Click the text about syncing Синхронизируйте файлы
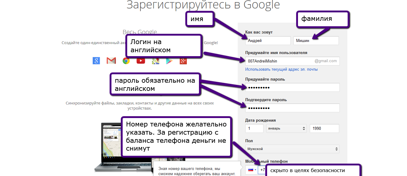The height and width of the screenshot is (176, 407). click(x=140, y=105)
